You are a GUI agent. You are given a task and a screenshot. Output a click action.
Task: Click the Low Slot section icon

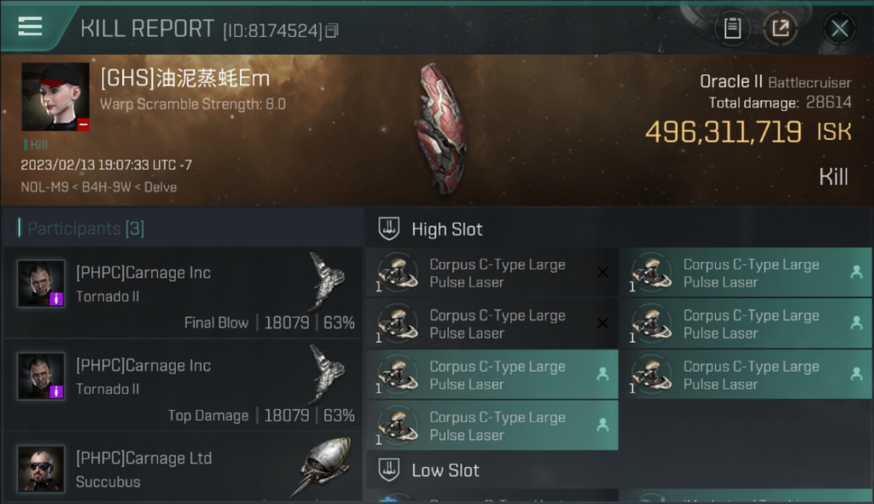pos(389,470)
